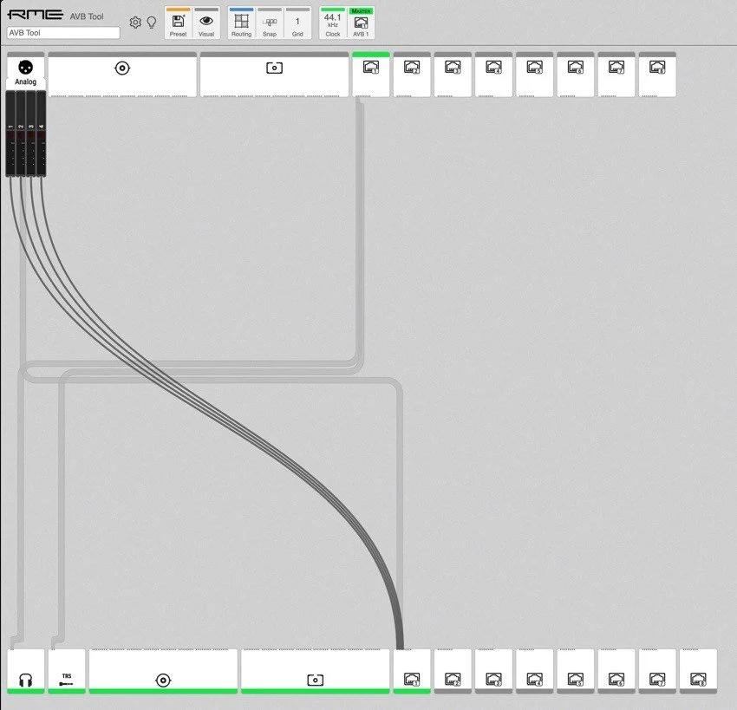Select AVB output stream 7
737x710 pixels.
(657, 672)
